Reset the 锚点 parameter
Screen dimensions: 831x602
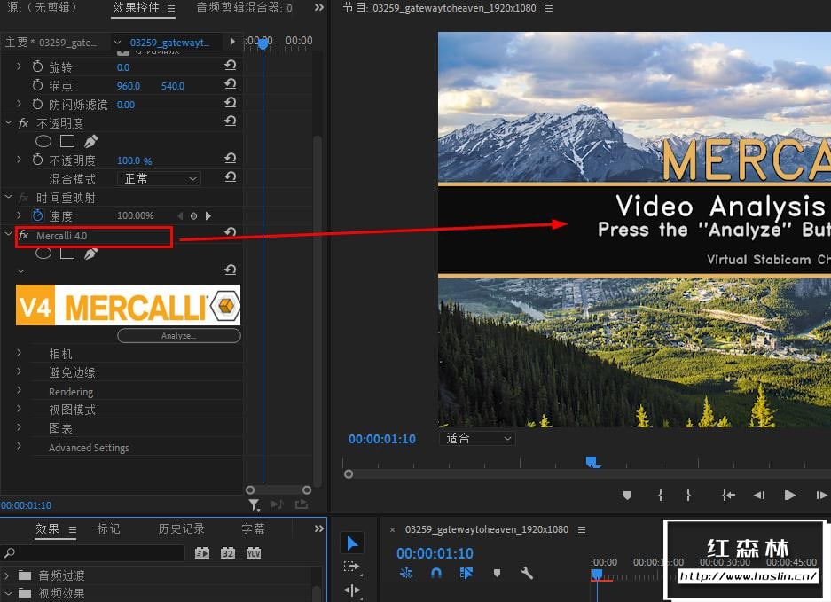tap(230, 83)
